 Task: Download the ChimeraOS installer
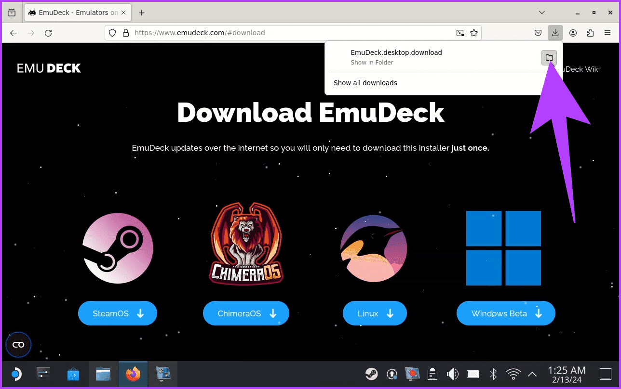[246, 313]
